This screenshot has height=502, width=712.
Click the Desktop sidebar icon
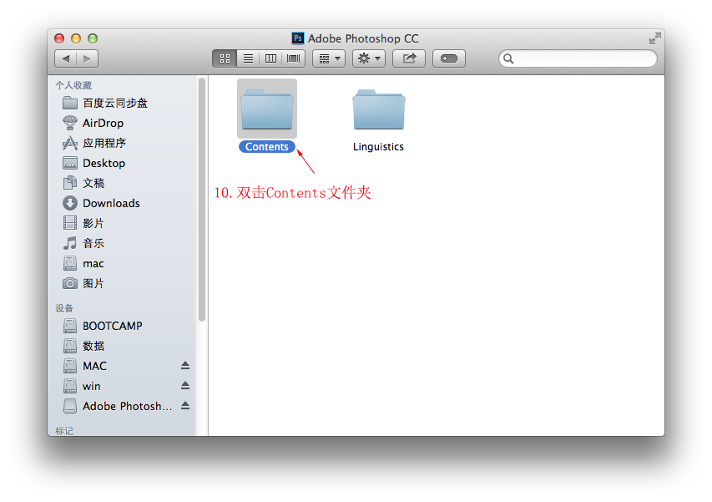coord(70,163)
